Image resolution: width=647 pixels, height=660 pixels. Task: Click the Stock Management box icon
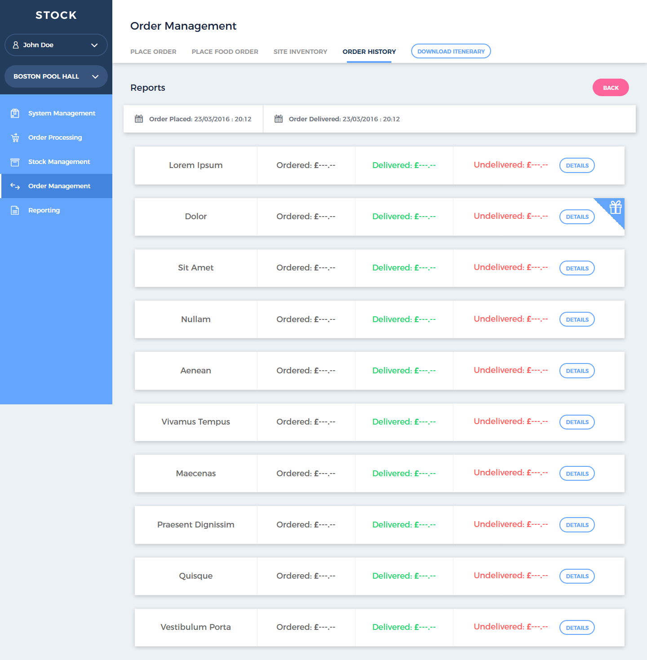coord(15,162)
